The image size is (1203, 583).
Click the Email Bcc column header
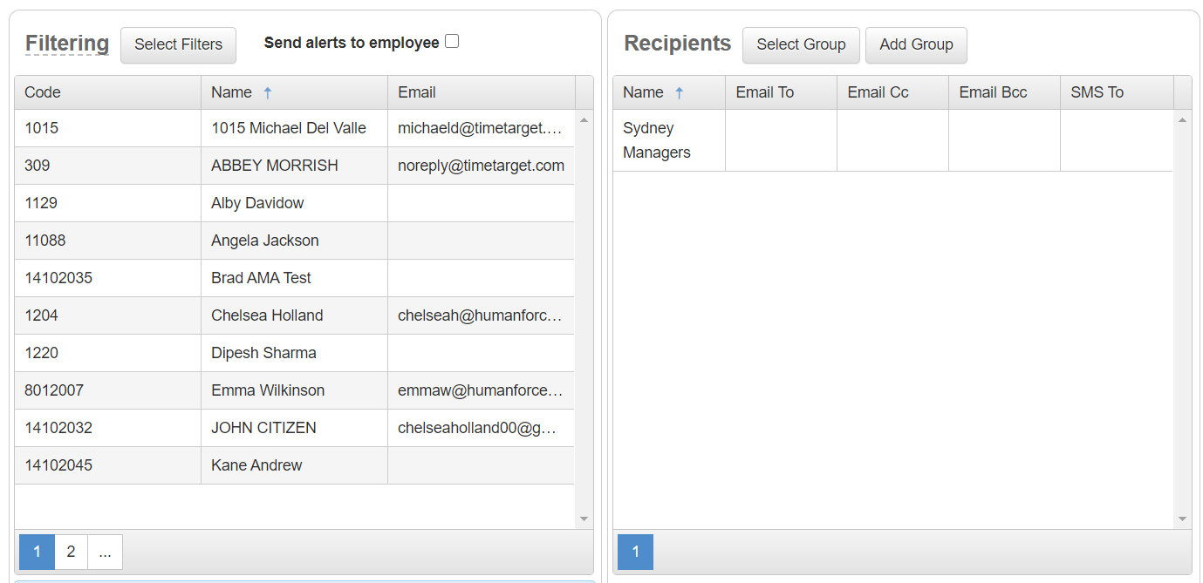point(1004,92)
